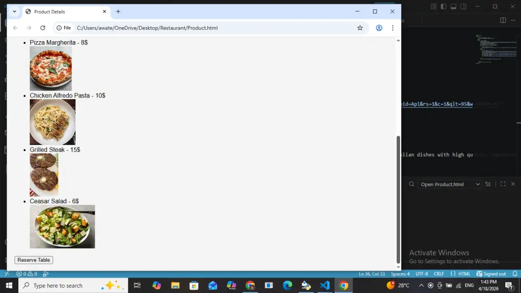
Task: Open the Chrome profile icon
Action: (379, 28)
